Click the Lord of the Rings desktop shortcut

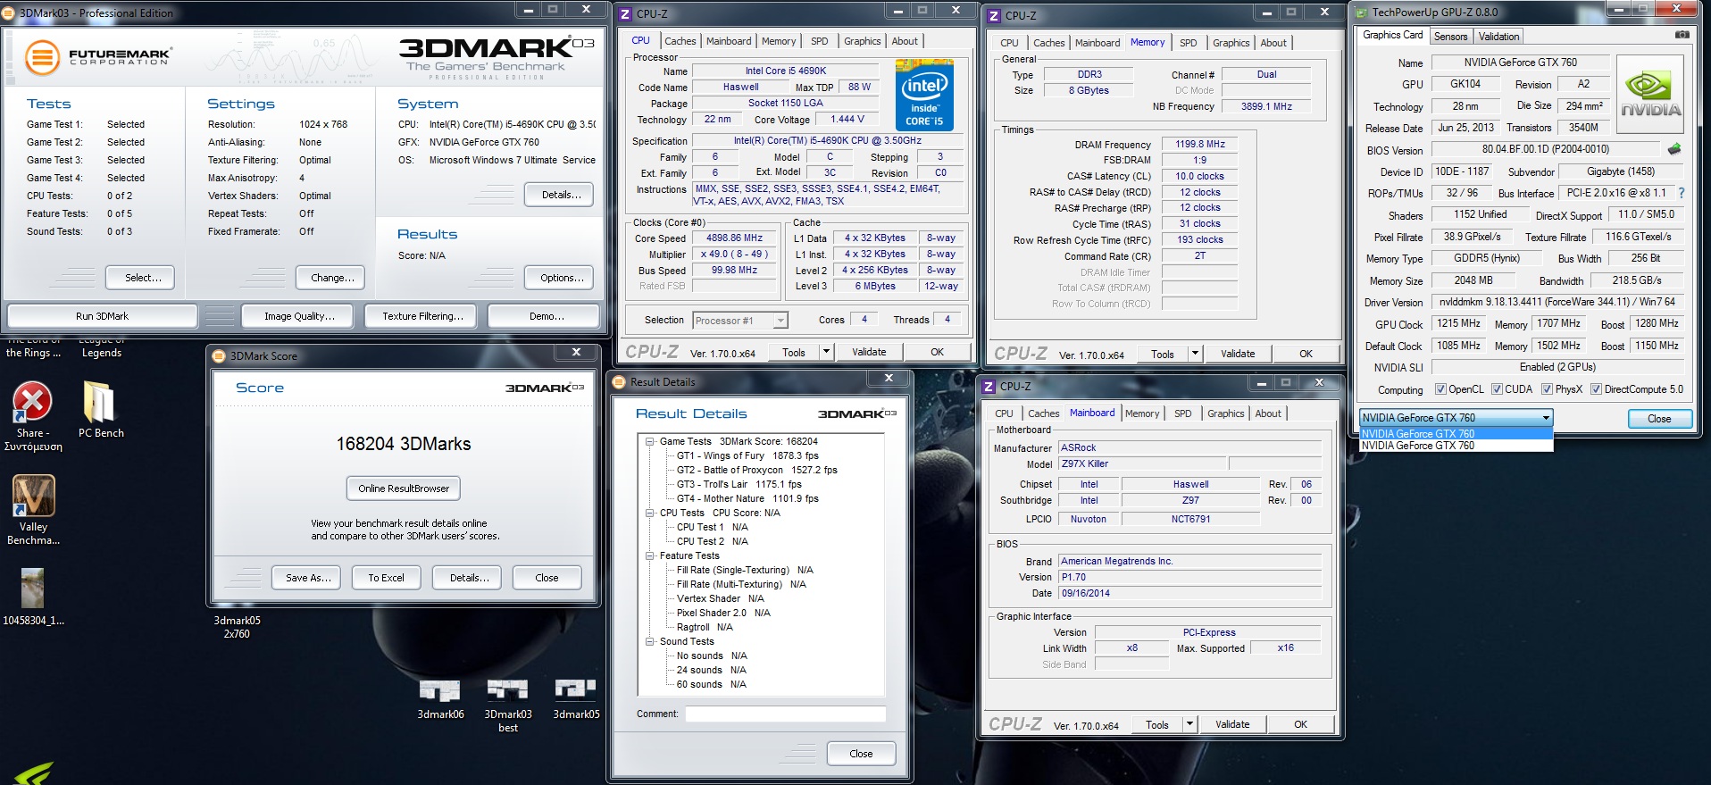pyautogui.click(x=33, y=347)
